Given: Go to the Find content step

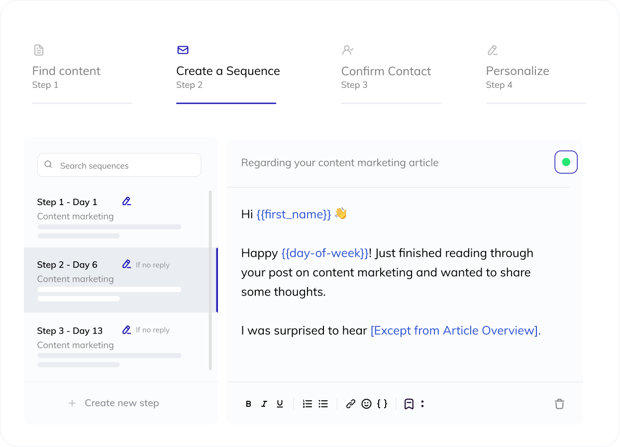Looking at the screenshot, I should click(82, 74).
